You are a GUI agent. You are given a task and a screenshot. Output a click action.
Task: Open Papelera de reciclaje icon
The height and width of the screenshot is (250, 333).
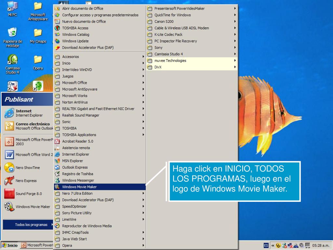pyautogui.click(x=13, y=37)
